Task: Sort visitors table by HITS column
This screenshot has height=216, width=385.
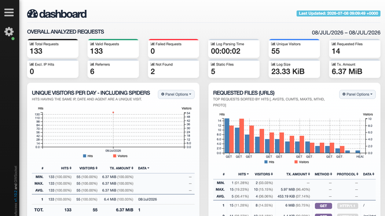Action: (66, 168)
